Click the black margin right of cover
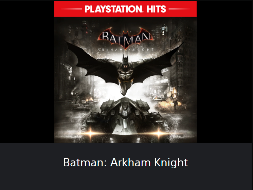 point(224,72)
